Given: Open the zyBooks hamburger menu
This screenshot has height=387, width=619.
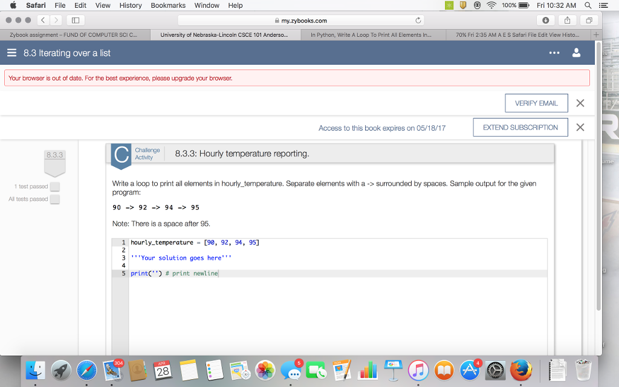Looking at the screenshot, I should coord(12,53).
